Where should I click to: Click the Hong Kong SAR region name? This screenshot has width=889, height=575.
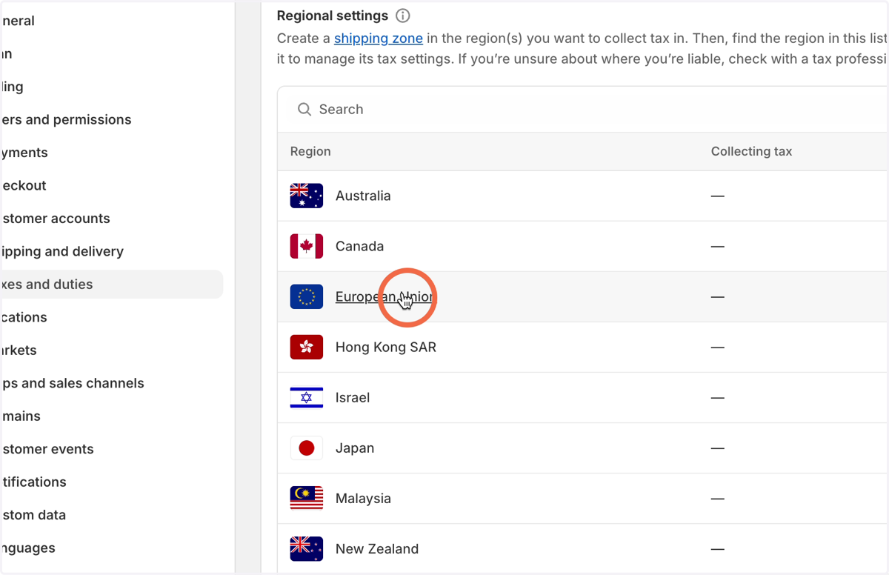[386, 347]
